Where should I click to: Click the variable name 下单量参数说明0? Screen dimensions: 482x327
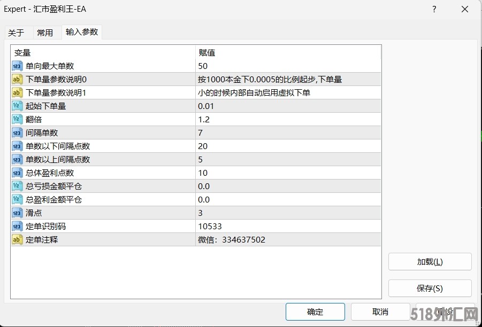point(56,79)
